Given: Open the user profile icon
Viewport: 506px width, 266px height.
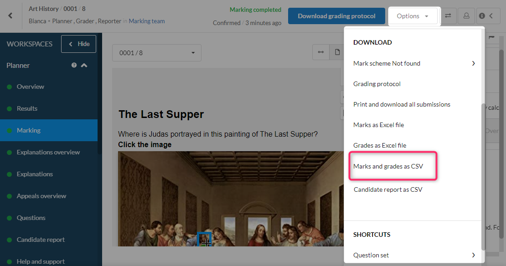Looking at the screenshot, I should [x=466, y=16].
